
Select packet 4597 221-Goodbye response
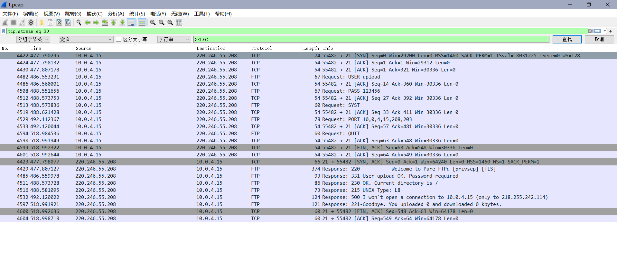pyautogui.click(x=308, y=204)
